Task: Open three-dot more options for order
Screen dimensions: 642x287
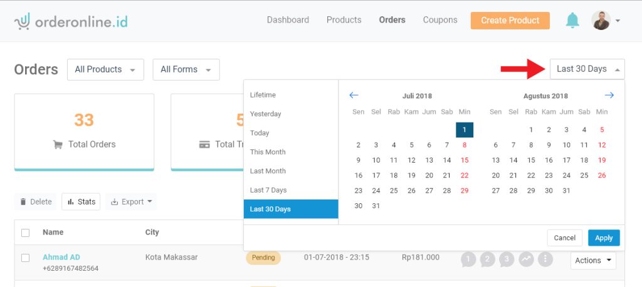Action: coord(545,259)
